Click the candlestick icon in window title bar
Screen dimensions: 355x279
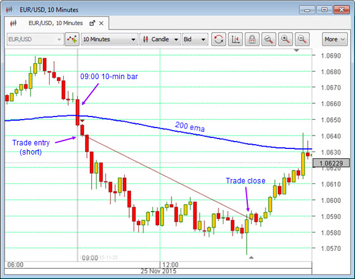pos(9,10)
